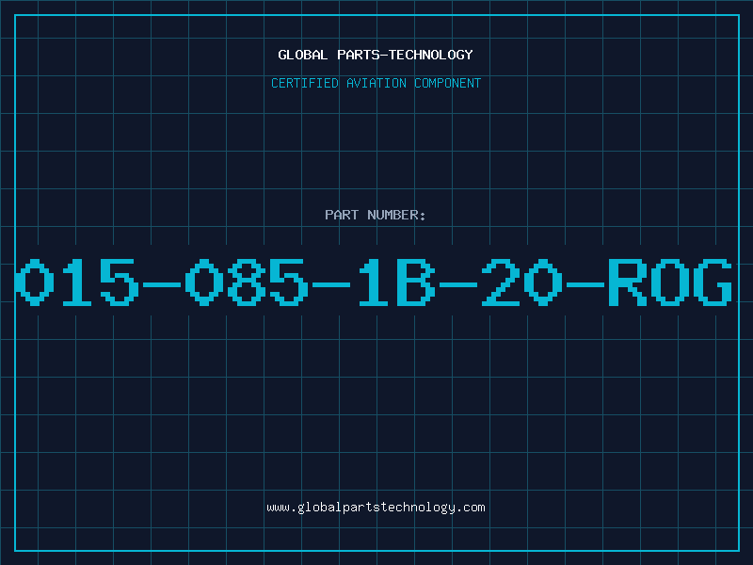Click the CERTIFIED AVIATION COMPONENT subtitle
753x565 pixels.
376,83
